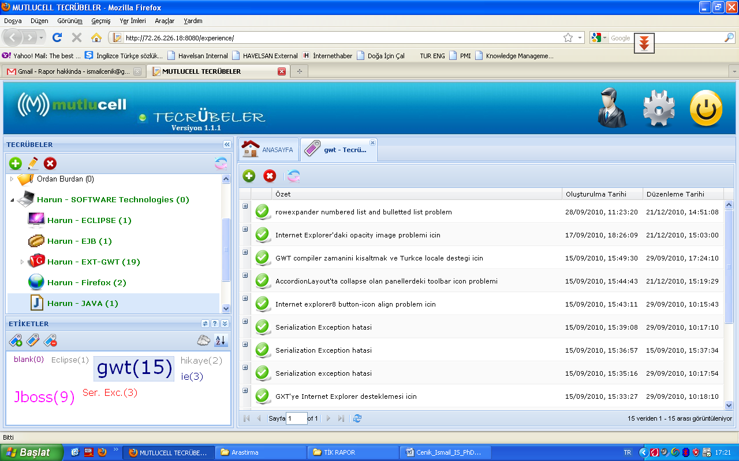Collapse Harun - SOFTWARE Technologies node

(x=12, y=200)
